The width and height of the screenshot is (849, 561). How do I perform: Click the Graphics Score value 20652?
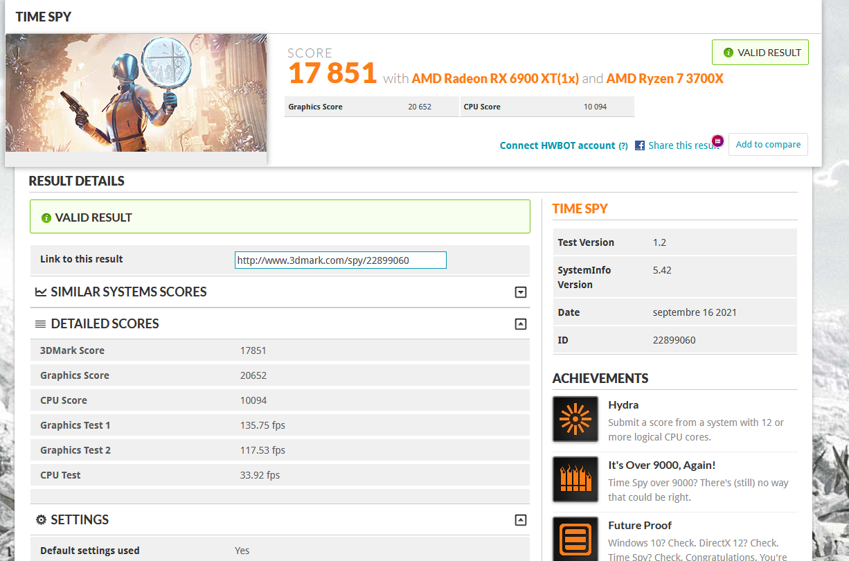(x=253, y=375)
